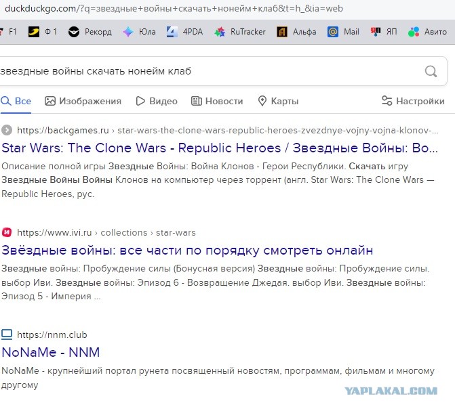The image size is (455, 411).
Task: Open the Авито bookmark
Action: pyautogui.click(x=427, y=32)
